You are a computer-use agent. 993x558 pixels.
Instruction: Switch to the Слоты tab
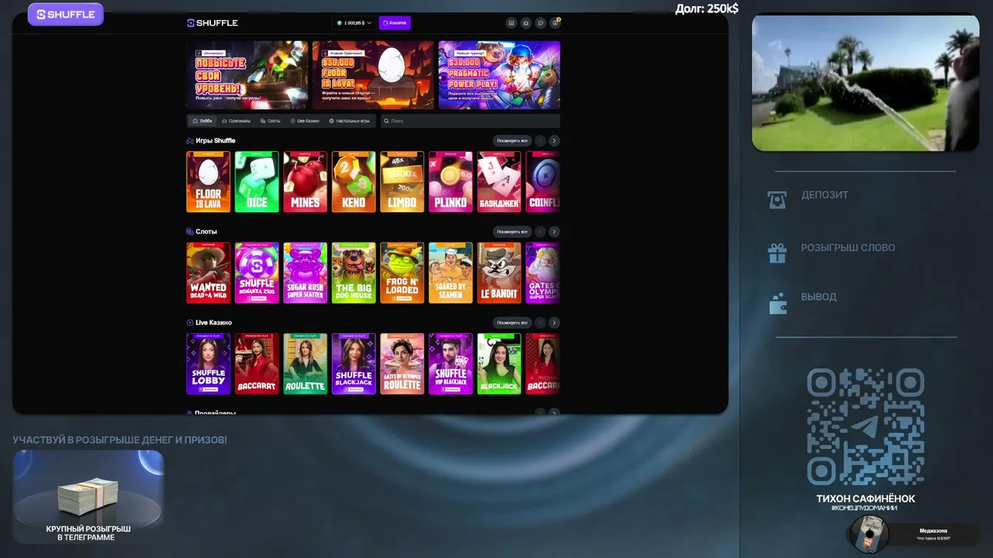click(271, 121)
